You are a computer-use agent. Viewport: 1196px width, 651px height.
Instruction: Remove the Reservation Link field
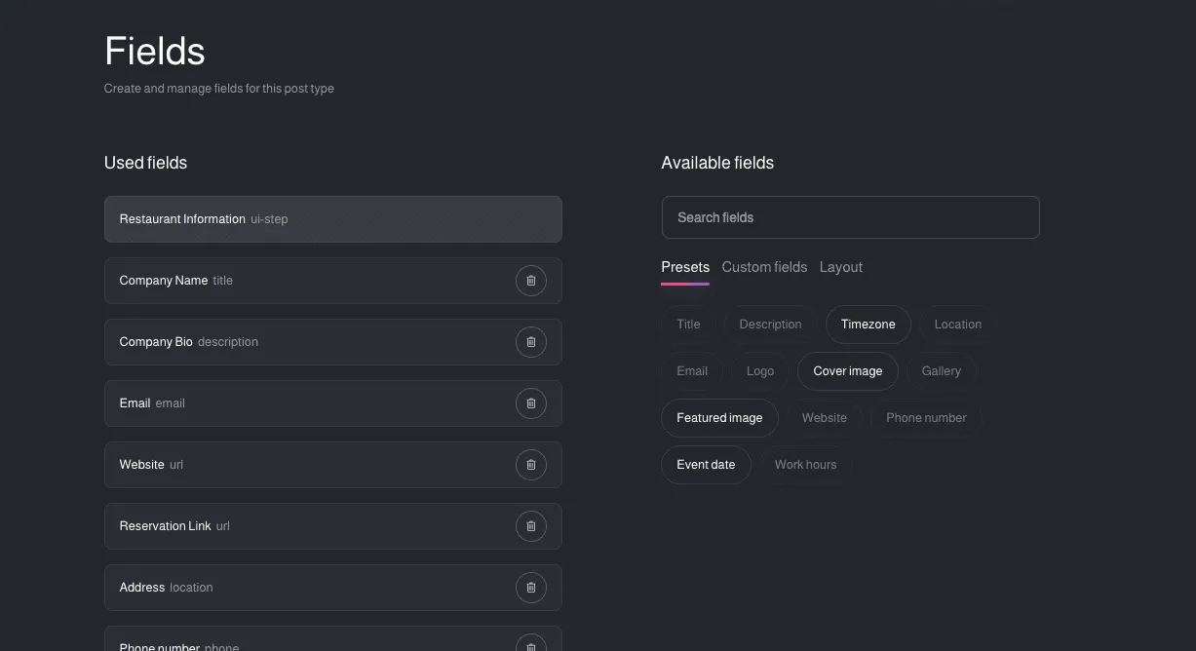530,526
